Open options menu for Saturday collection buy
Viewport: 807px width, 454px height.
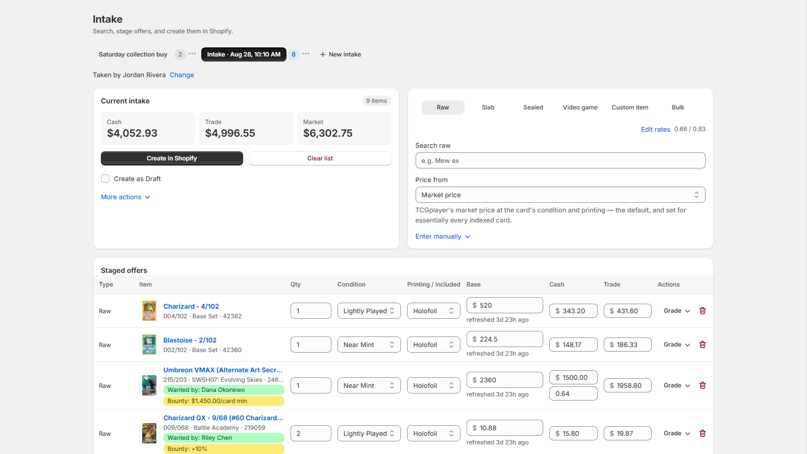tap(192, 54)
